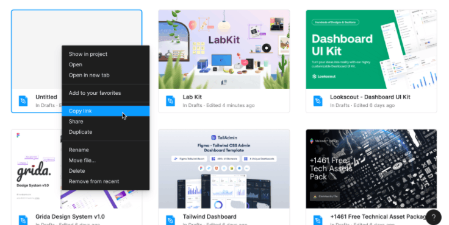Image resolution: width=449 pixels, height=225 pixels.
Task: Click the Tailwind Dashboard file icon
Action: [170, 220]
